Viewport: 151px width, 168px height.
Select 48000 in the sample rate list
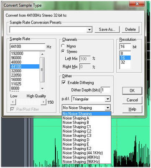25,62
